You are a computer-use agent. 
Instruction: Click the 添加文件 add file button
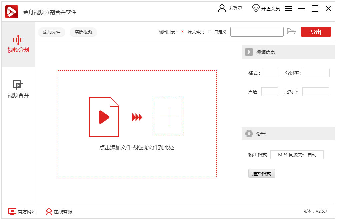tap(52, 32)
